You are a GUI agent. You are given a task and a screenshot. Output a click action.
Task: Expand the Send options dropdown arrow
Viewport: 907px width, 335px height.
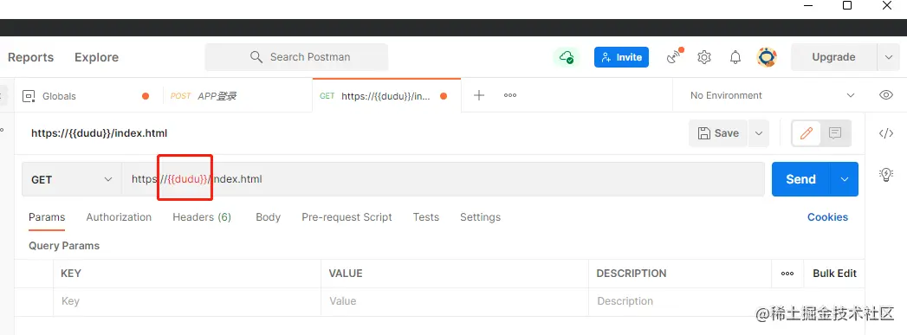[x=845, y=179]
